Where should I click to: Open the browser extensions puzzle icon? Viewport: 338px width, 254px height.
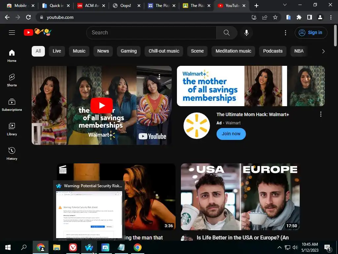pyautogui.click(x=299, y=17)
